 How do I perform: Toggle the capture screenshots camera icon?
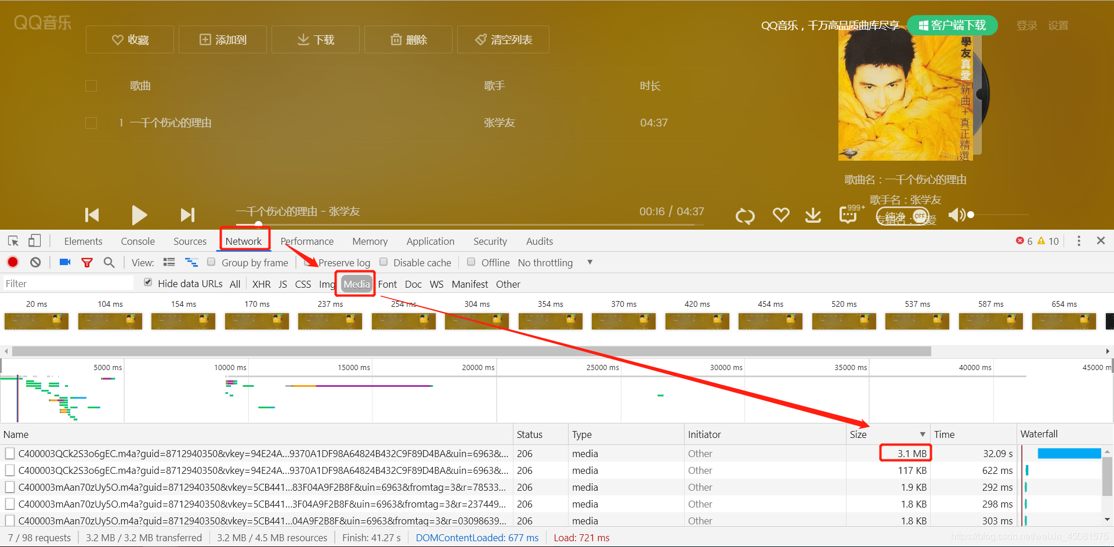[x=65, y=262]
